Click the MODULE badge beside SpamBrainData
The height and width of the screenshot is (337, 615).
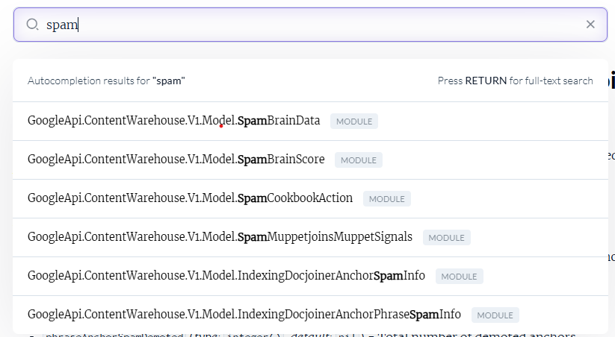tap(354, 122)
